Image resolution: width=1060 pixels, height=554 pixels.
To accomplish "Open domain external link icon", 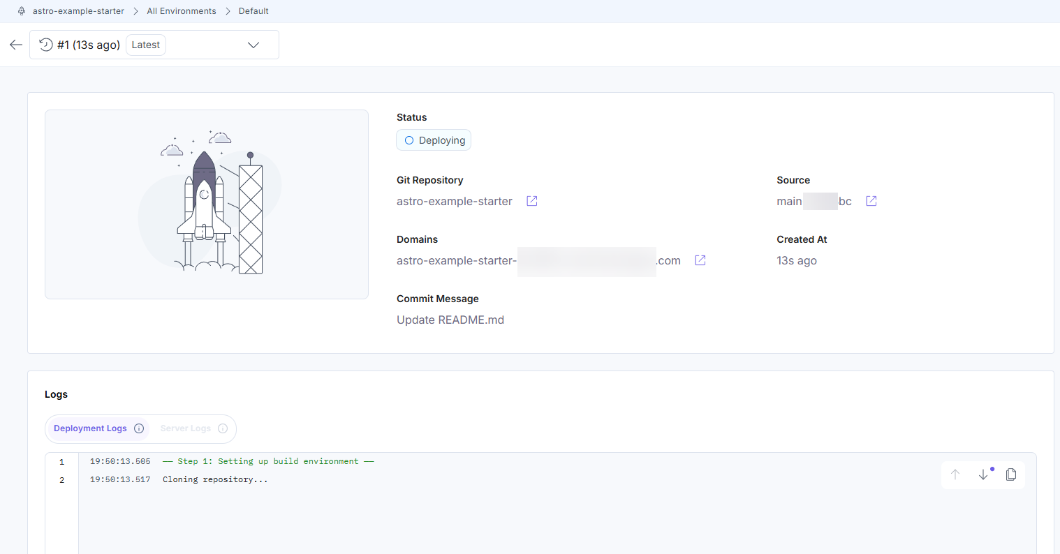I will [x=700, y=260].
